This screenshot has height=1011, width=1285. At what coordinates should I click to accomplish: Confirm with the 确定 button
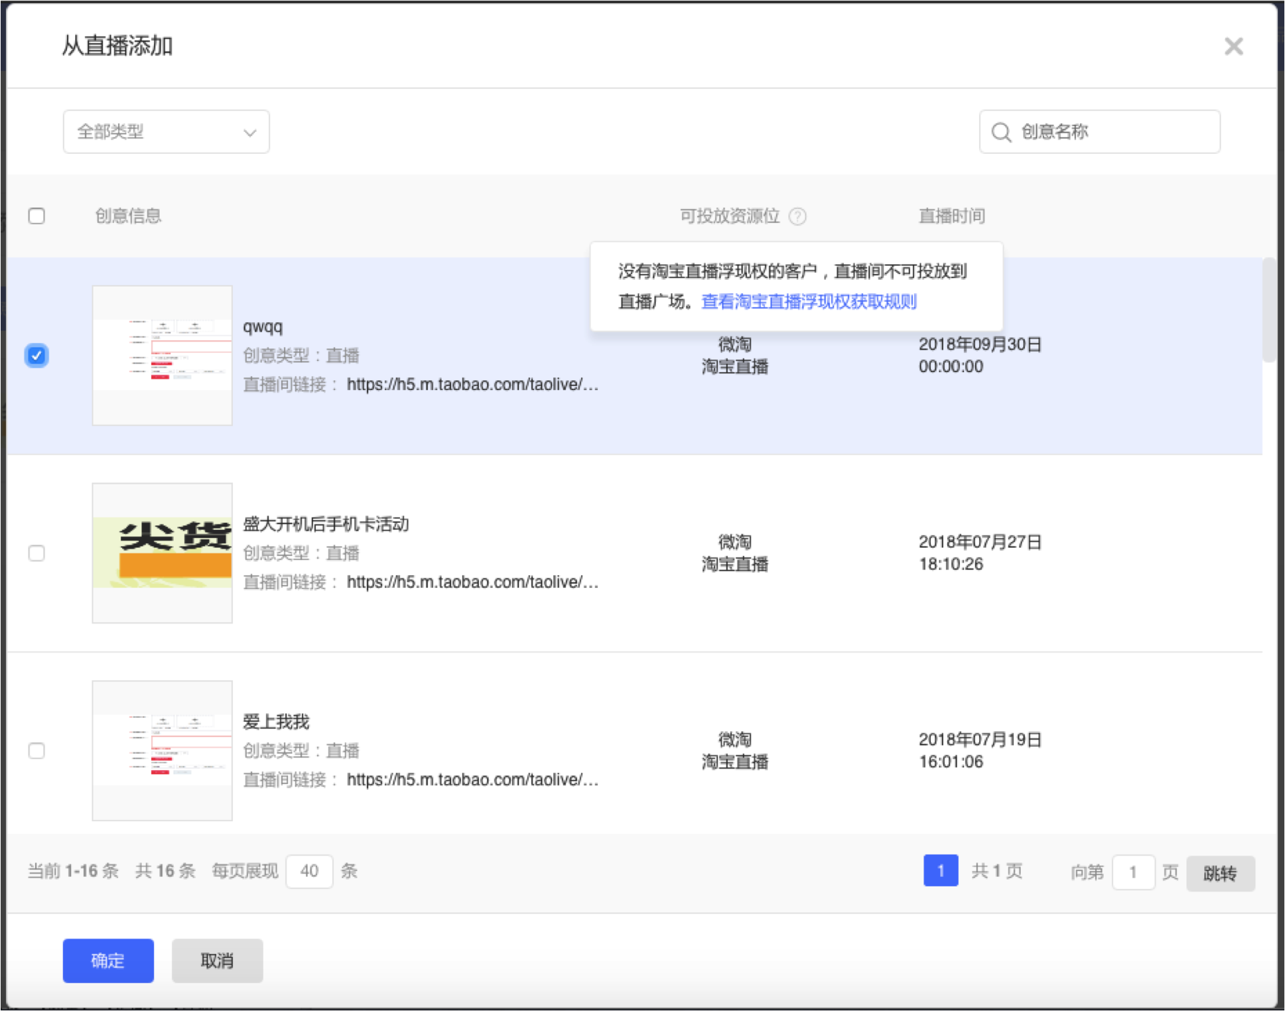click(x=108, y=961)
